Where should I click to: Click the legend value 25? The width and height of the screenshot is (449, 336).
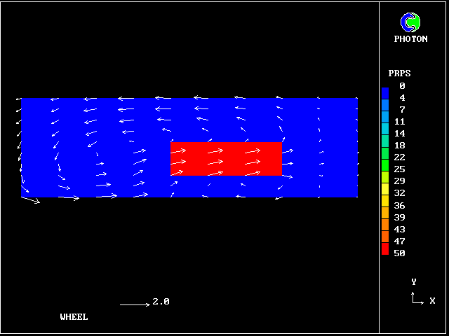coord(399,169)
